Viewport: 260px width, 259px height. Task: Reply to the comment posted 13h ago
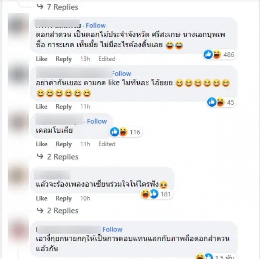pos(64,59)
